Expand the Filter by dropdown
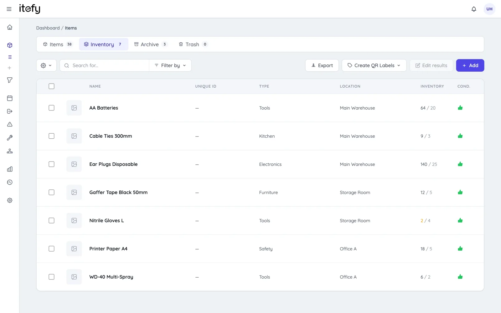This screenshot has height=313, width=501. (x=170, y=65)
